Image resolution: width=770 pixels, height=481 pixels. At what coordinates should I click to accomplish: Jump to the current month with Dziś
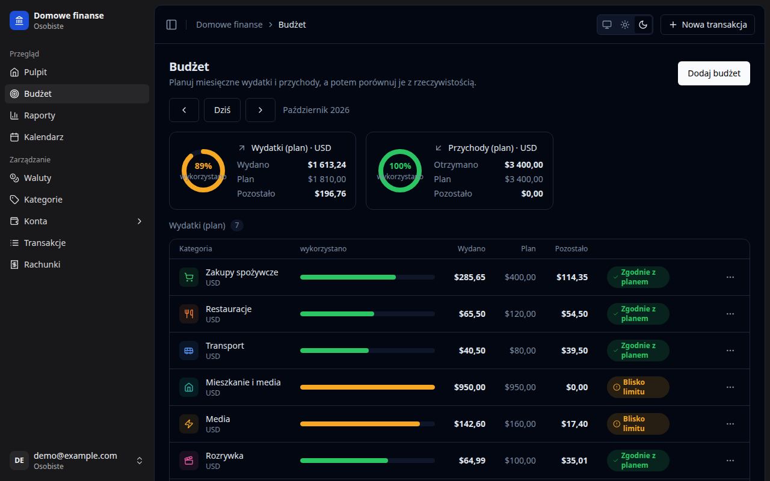pyautogui.click(x=223, y=110)
